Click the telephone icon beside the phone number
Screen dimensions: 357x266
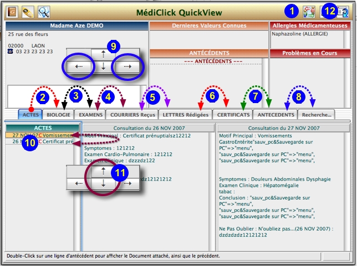[x=10, y=52]
